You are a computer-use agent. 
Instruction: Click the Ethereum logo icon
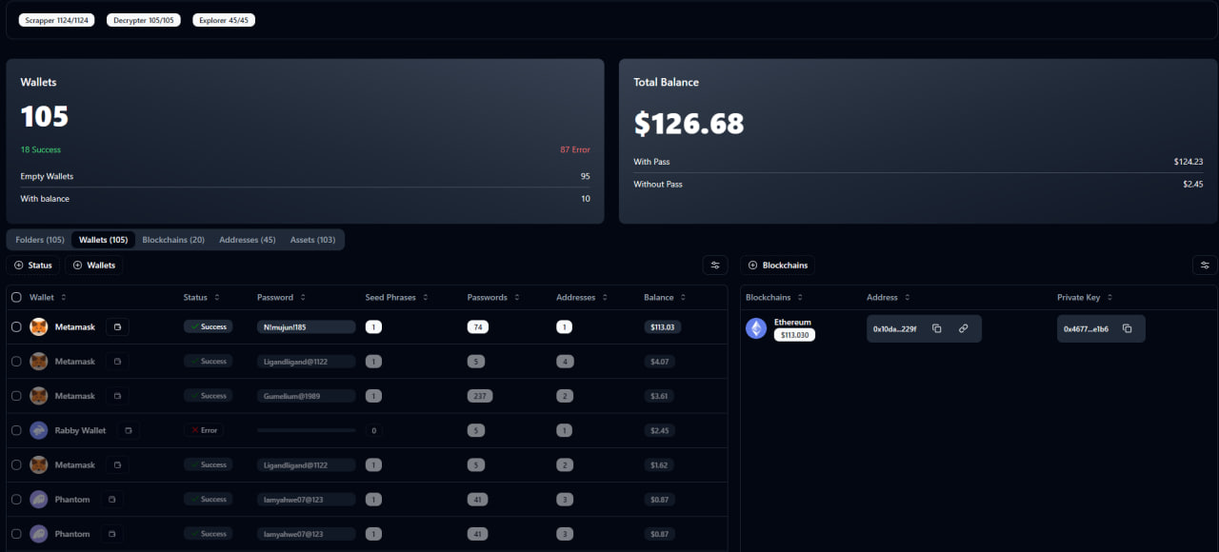click(756, 328)
